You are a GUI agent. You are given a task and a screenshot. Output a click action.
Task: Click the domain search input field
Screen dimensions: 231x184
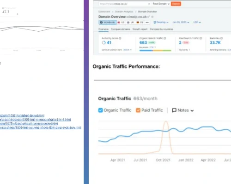[125, 4]
